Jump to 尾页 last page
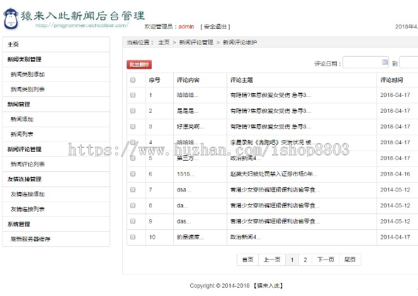This screenshot has height=296, width=418. click(349, 259)
